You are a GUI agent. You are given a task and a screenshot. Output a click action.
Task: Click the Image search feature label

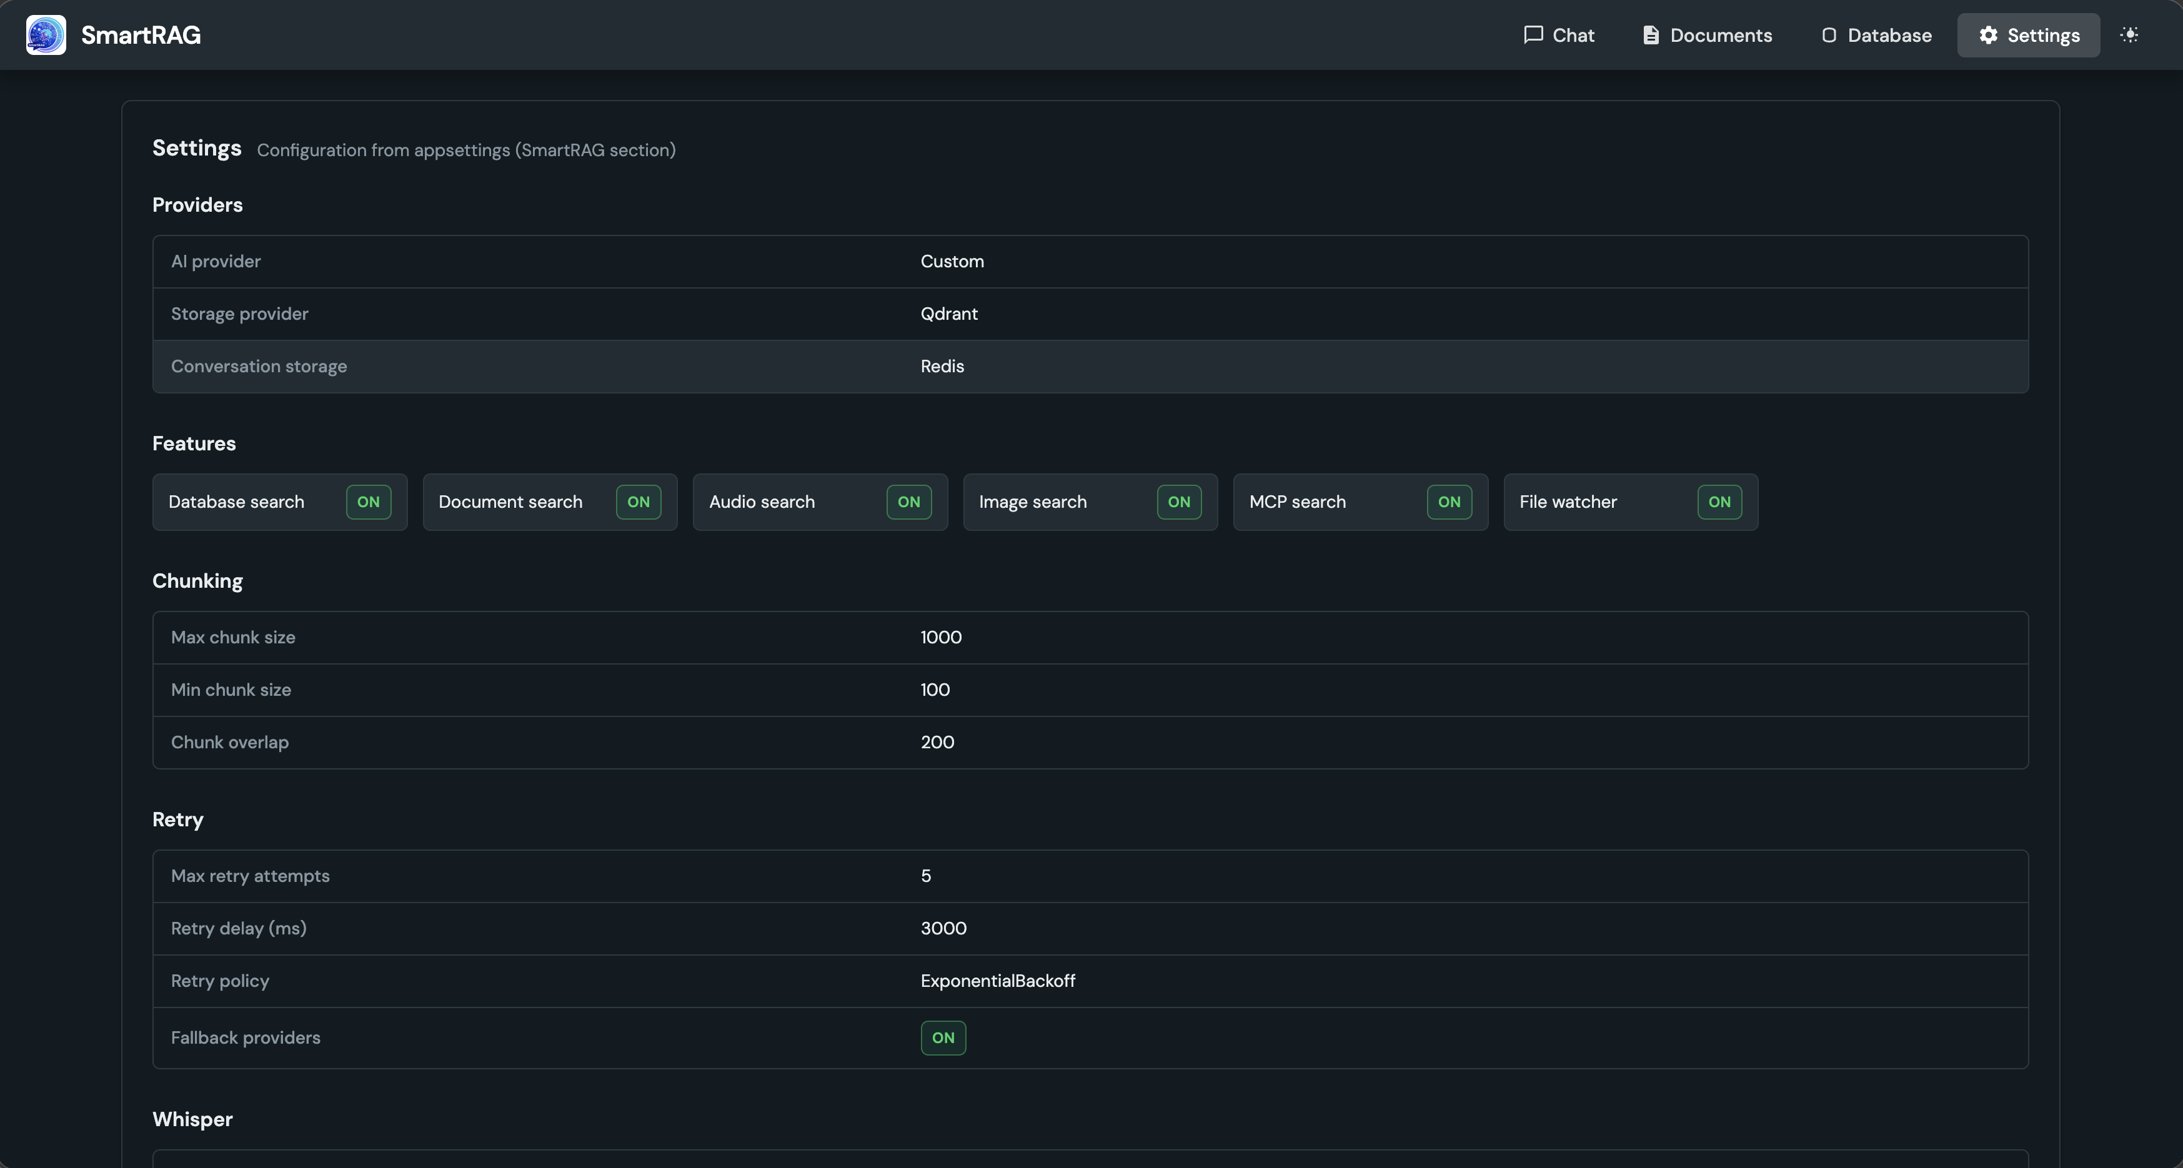pyautogui.click(x=1032, y=502)
